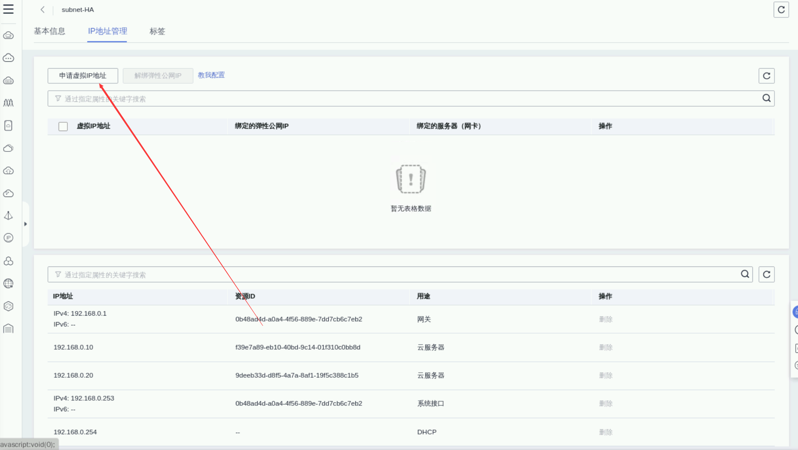Click 删除 in the 192.168.0.10 row
This screenshot has width=798, height=450.
606,347
